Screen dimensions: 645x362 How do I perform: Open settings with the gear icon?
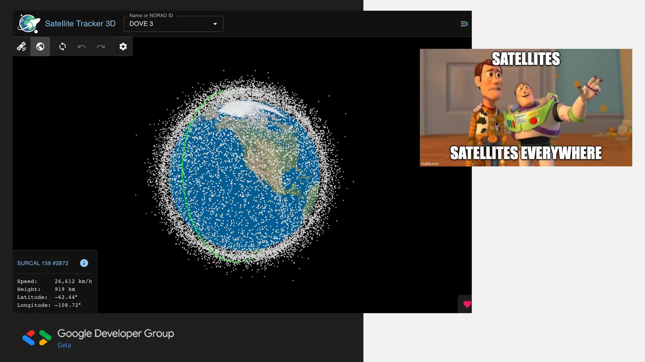(x=123, y=47)
